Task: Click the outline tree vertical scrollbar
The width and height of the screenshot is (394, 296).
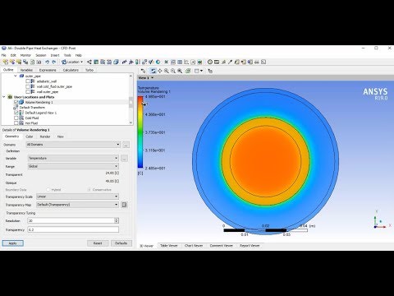Action: 131,99
